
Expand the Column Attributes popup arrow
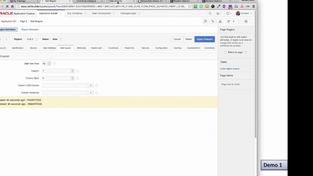point(90,93)
